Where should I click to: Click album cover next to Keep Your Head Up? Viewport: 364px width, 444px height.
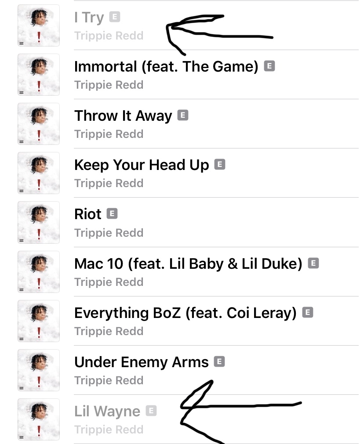(39, 173)
